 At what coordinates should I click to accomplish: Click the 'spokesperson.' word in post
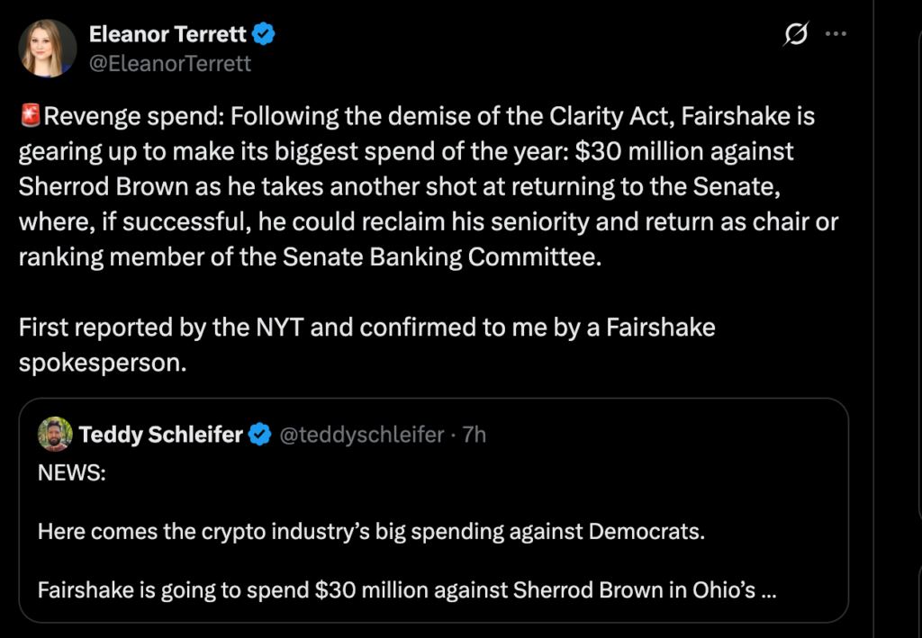pyautogui.click(x=103, y=363)
